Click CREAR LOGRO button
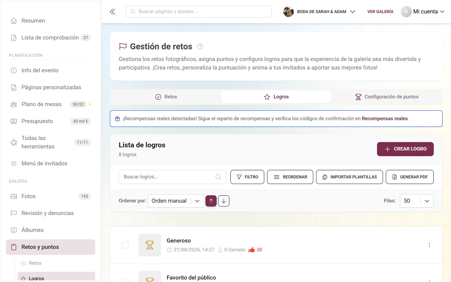 tap(405, 149)
